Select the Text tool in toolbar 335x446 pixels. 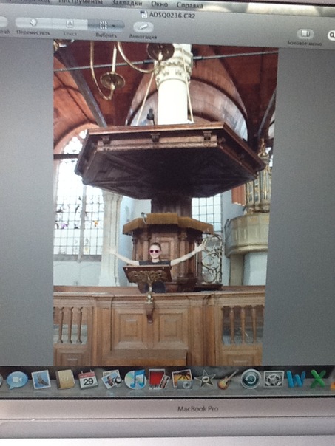point(70,24)
